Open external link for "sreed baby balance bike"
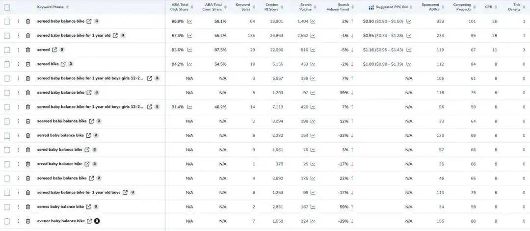Image resolution: width=530 pixels, height=231 pixels. pos(87,164)
